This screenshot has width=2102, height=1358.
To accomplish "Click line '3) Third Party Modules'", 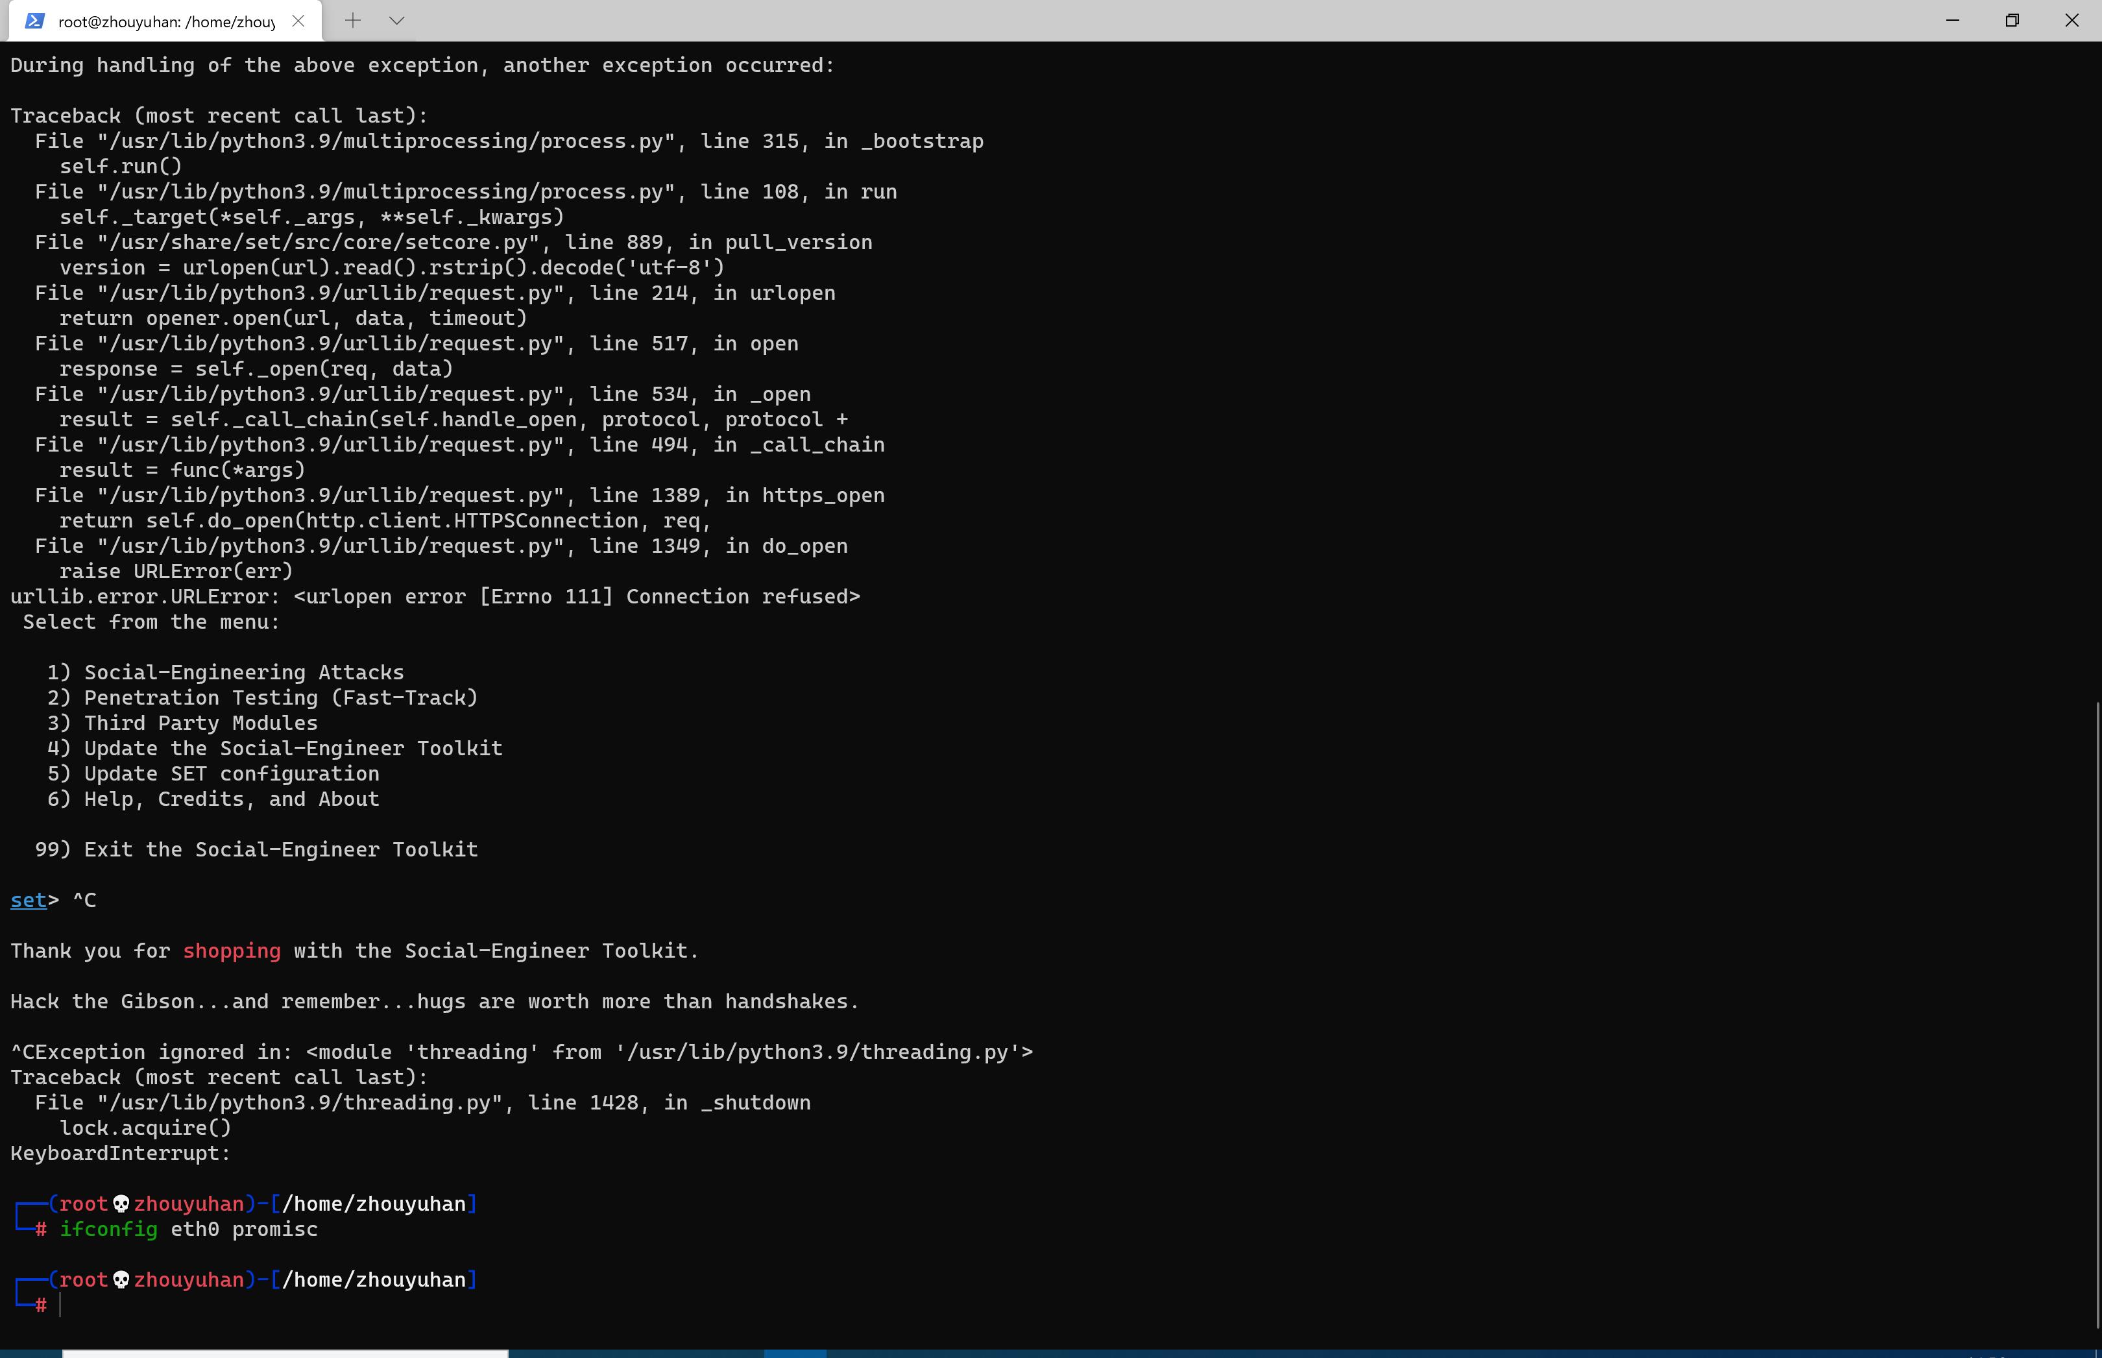I will coord(182,723).
